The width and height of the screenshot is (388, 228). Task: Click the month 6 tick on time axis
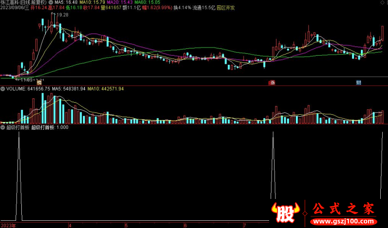[x=185, y=226]
